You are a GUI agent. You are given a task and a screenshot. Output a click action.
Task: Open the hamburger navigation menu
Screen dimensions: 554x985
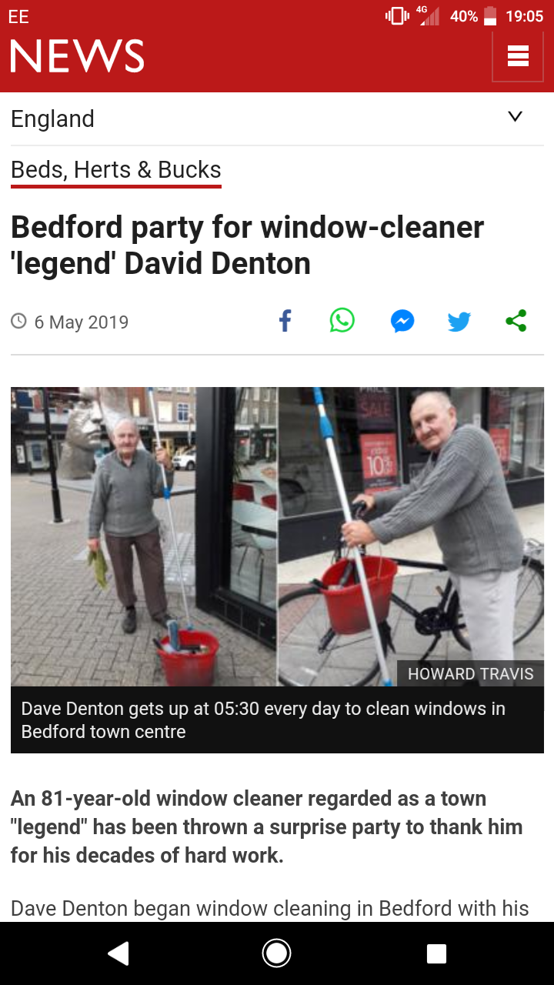[x=518, y=56]
